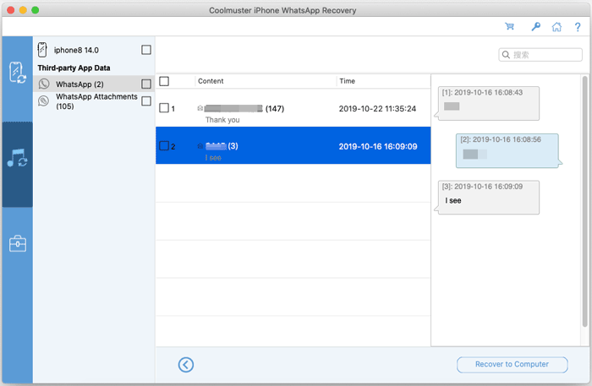The image size is (592, 386).
Task: Select conversation with 3 messages
Action: pos(293,145)
